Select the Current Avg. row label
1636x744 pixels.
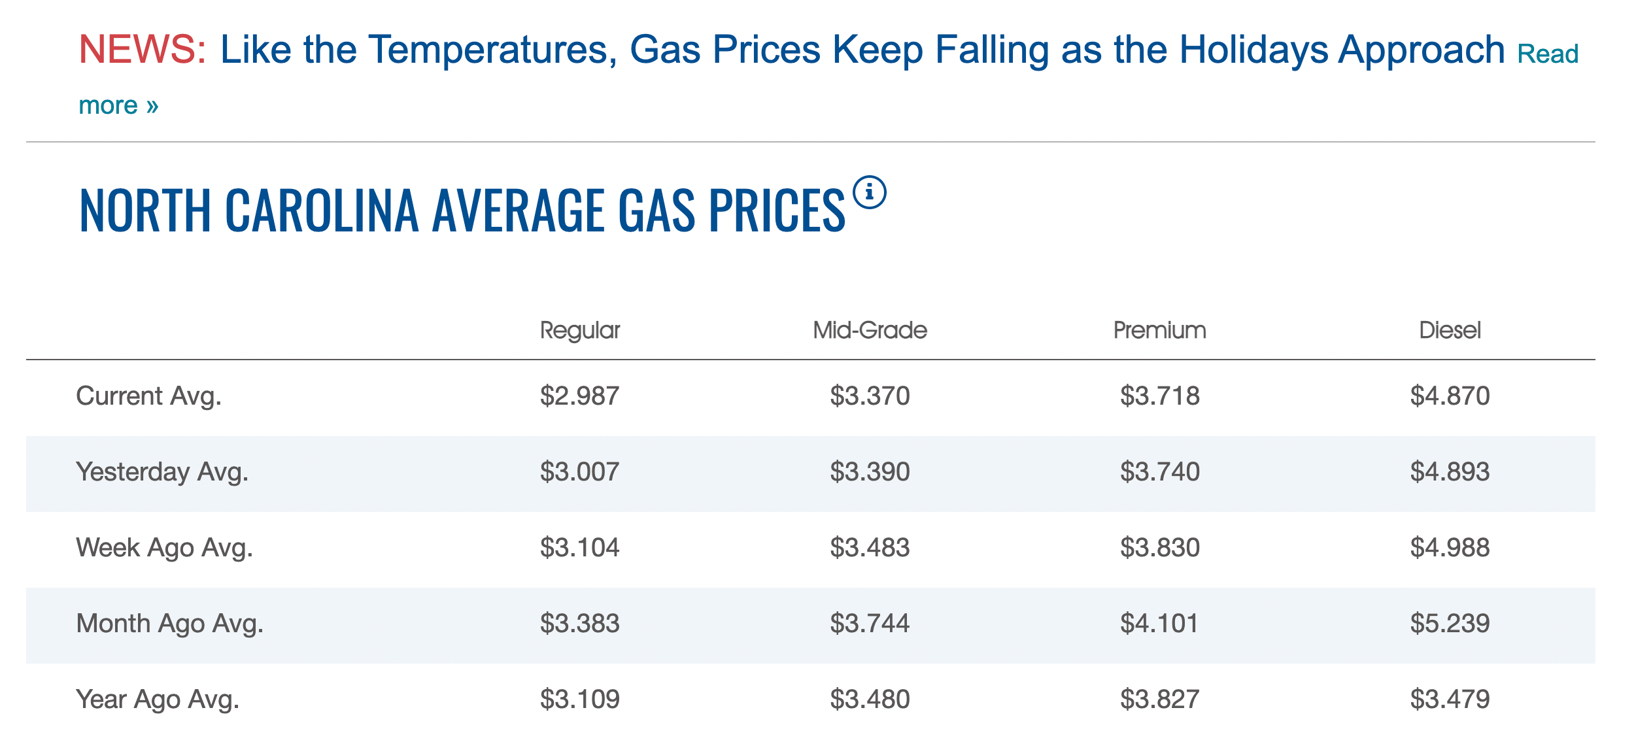coord(149,396)
